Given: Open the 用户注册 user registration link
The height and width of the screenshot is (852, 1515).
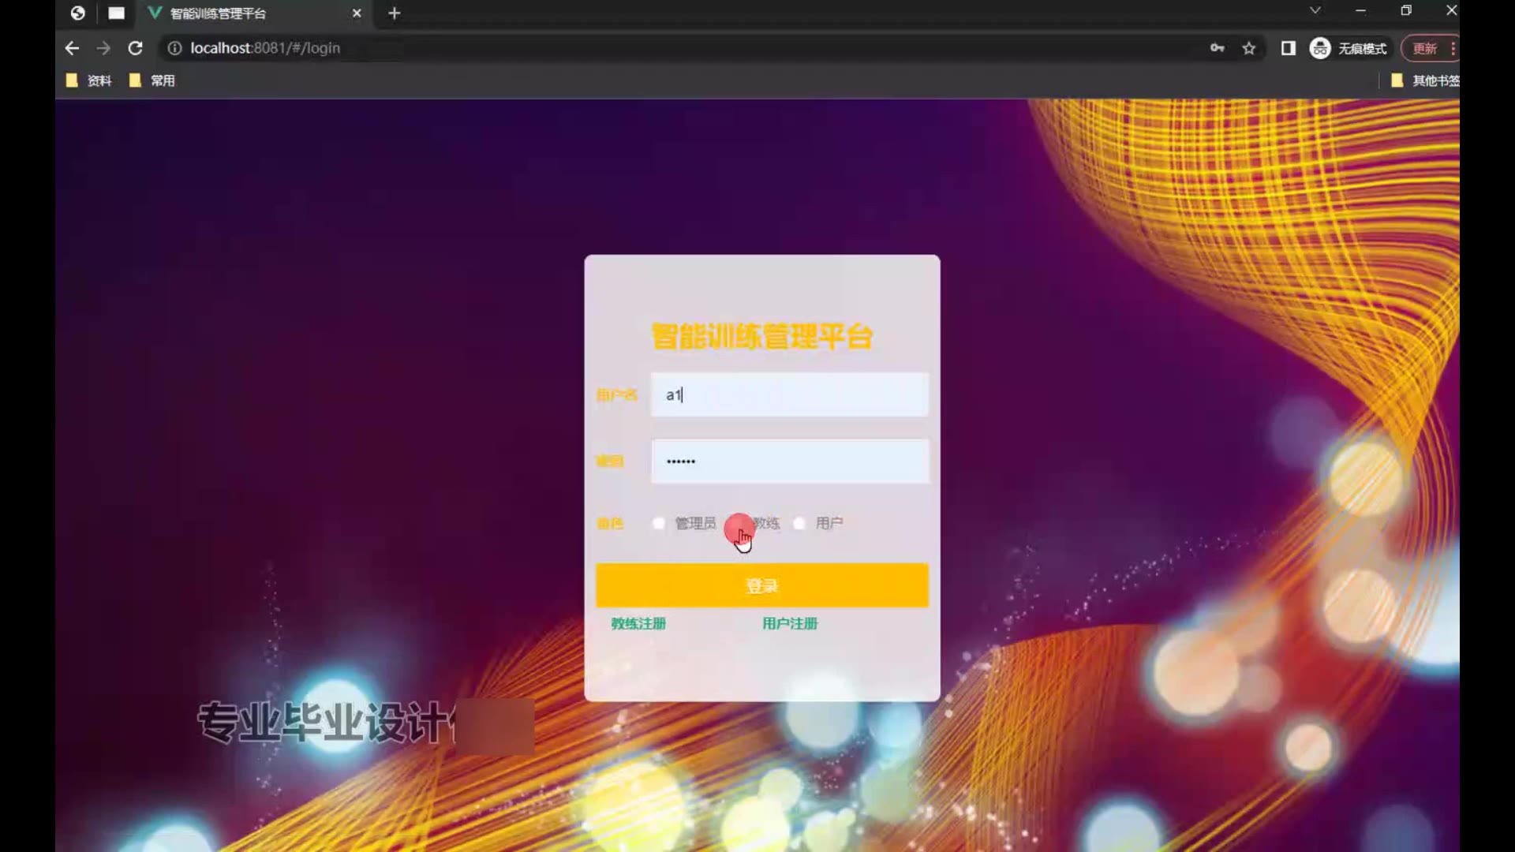Looking at the screenshot, I should [790, 623].
